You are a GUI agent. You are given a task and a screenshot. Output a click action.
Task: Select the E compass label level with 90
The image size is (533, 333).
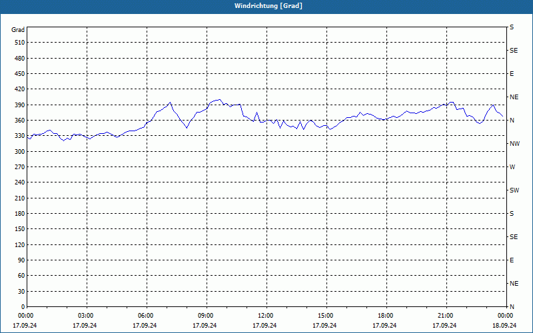point(512,260)
